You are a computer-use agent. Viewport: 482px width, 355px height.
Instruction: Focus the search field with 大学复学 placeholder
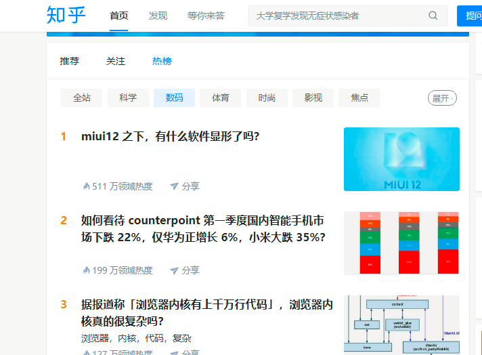coord(348,16)
